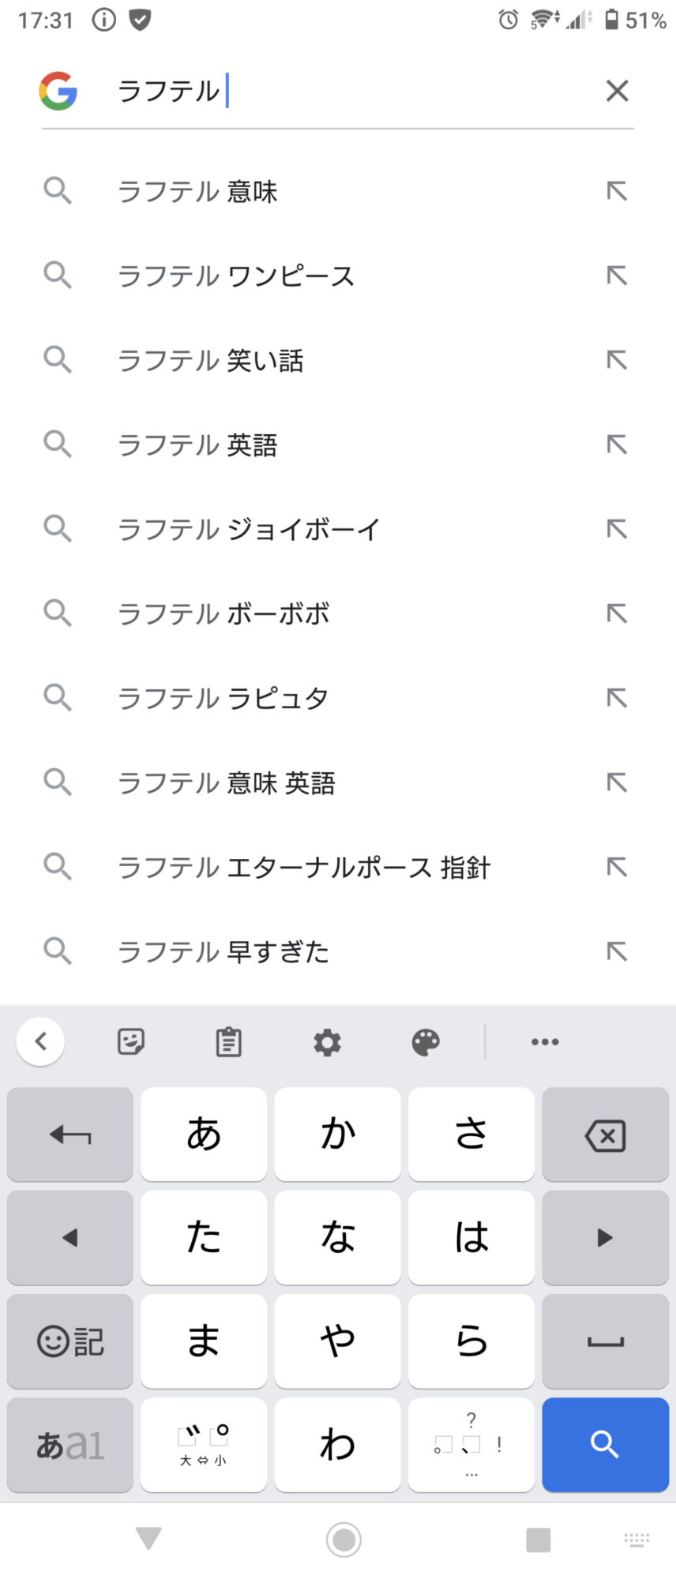
Task: Open the keyboard theme palette
Action: tap(426, 1042)
